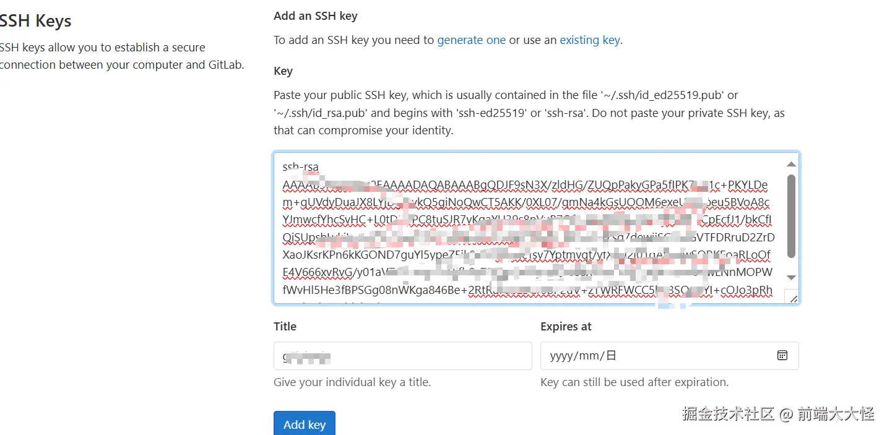
Task: Select the yyyy year segment
Action: (x=562, y=356)
